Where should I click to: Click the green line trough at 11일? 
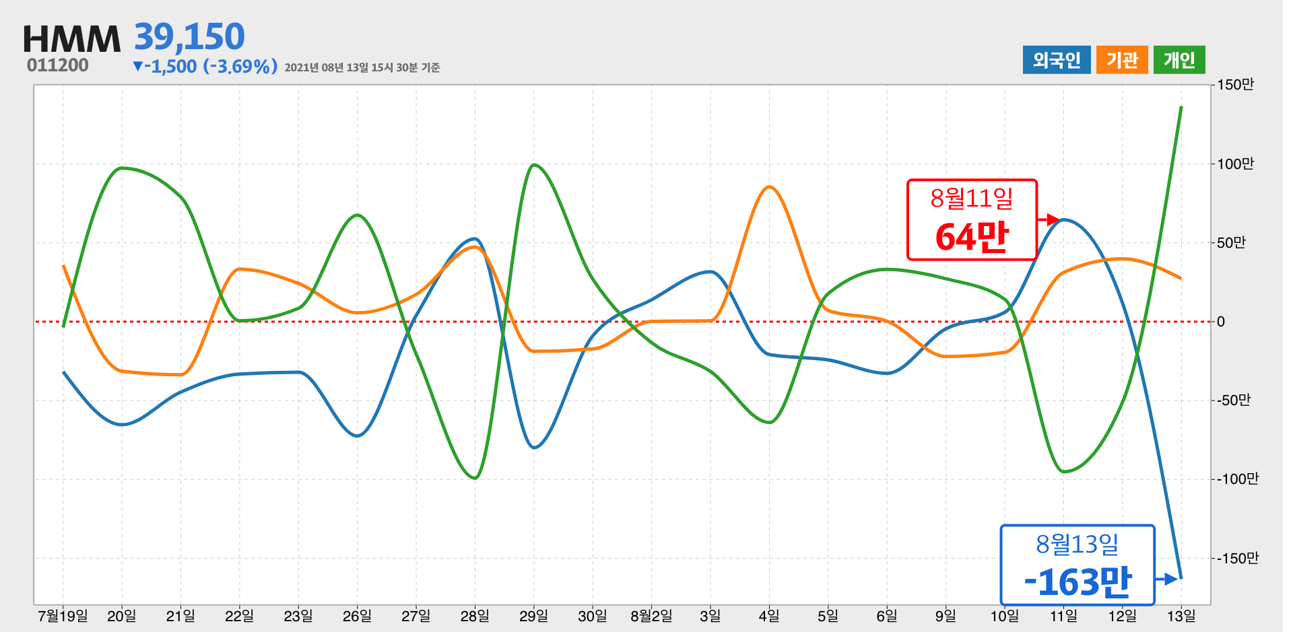pyautogui.click(x=1064, y=472)
